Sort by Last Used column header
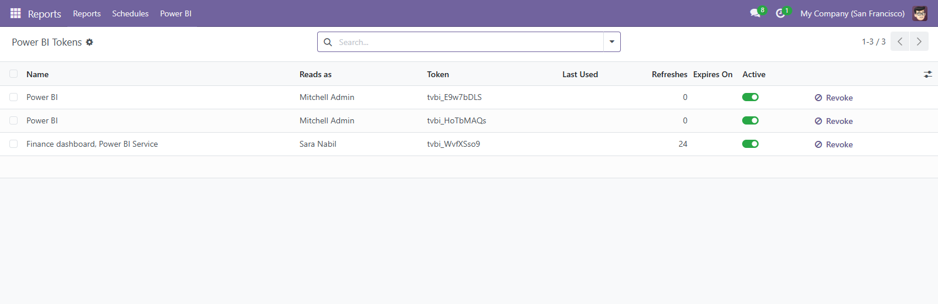The height and width of the screenshot is (304, 938). pyautogui.click(x=580, y=74)
